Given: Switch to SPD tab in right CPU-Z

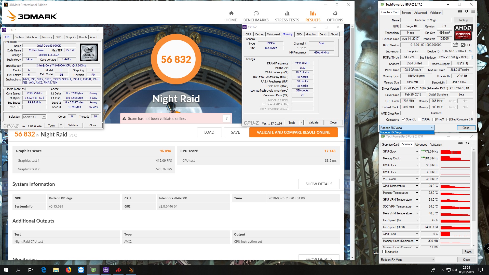Looking at the screenshot, I should (x=299, y=34).
